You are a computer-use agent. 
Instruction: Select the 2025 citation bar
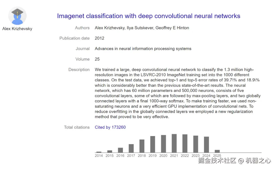pos(217,151)
